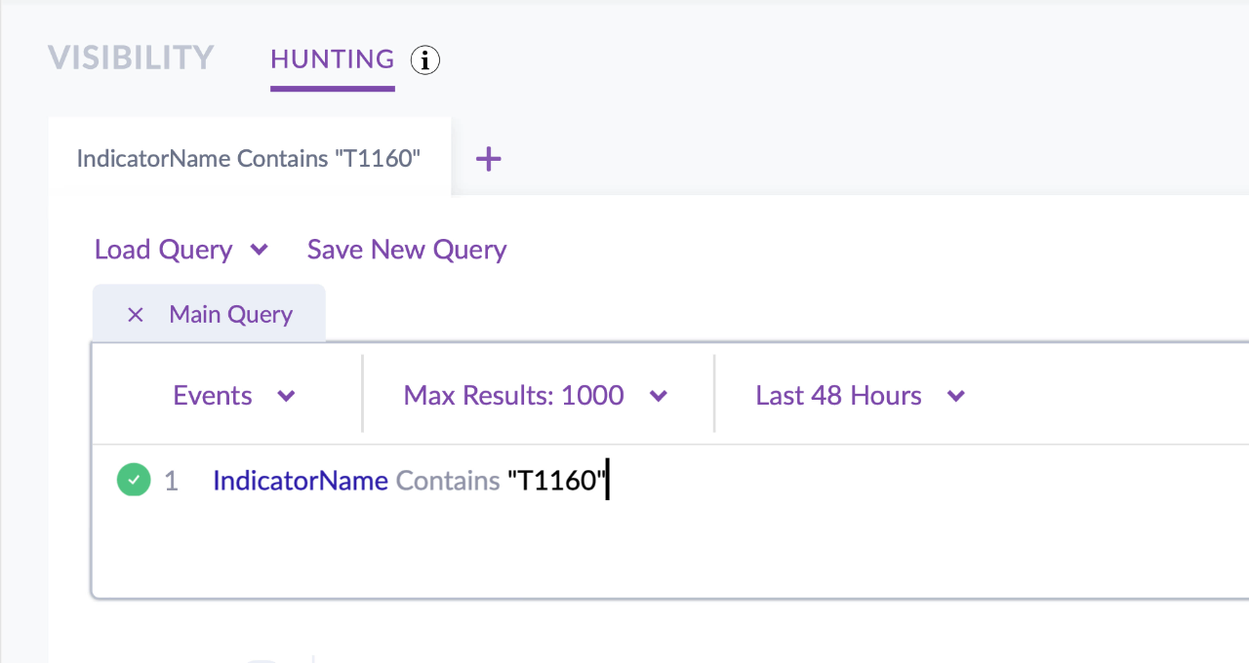The height and width of the screenshot is (663, 1249).
Task: Close Main Query using the X icon
Action: (x=136, y=314)
